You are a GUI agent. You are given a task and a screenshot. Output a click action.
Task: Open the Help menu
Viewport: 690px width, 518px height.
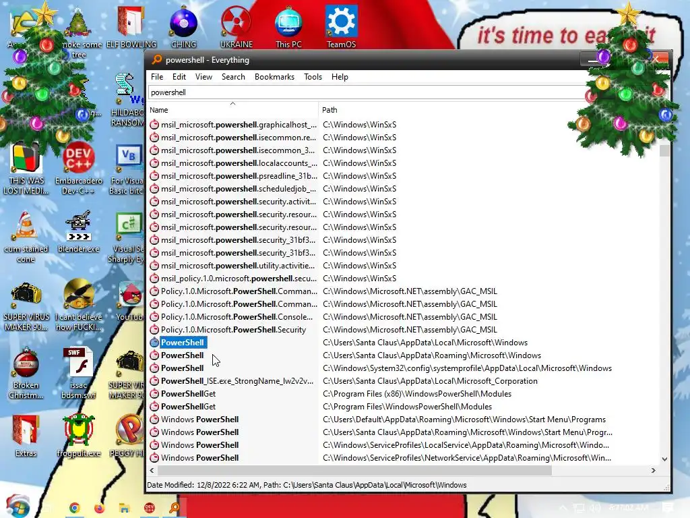tap(340, 77)
